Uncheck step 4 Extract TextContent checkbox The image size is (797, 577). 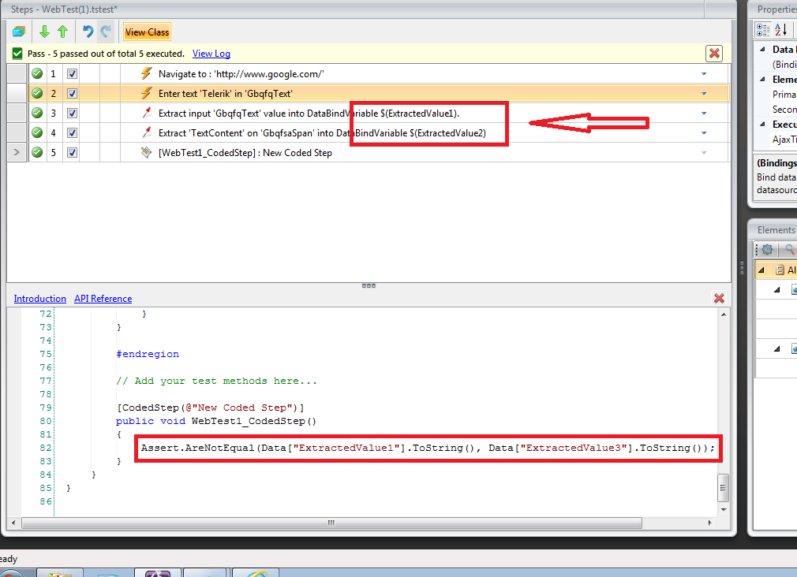72,132
